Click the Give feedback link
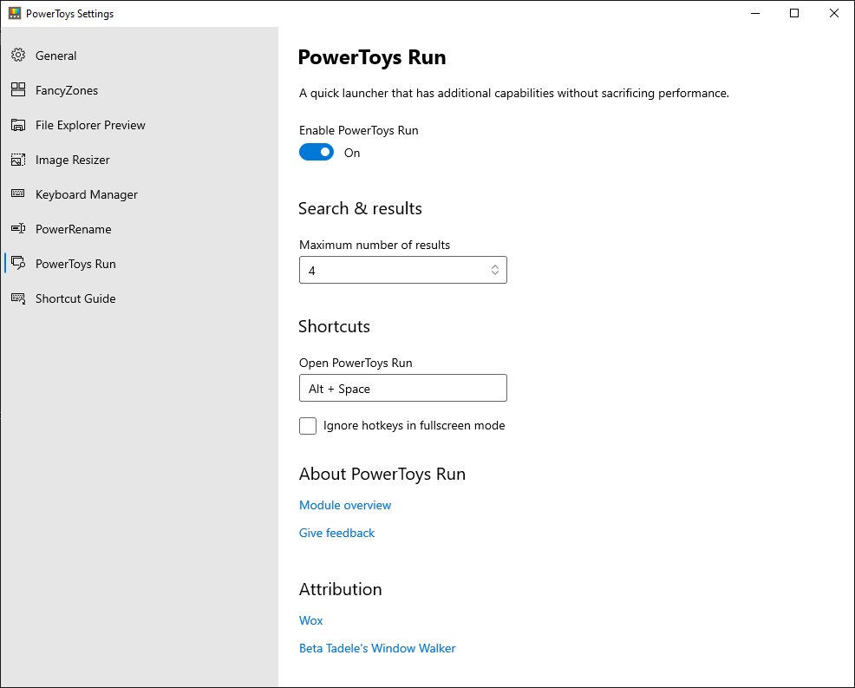855x688 pixels. (337, 533)
